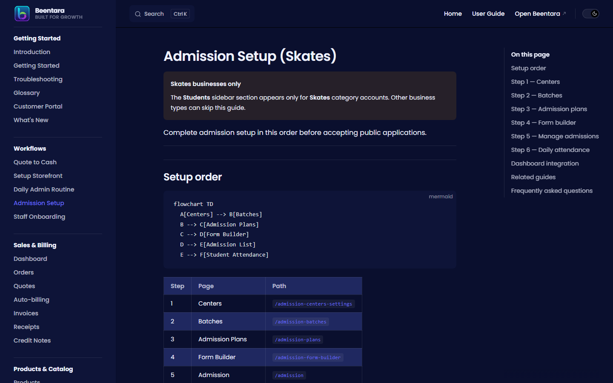Jump to Setup order section
This screenshot has height=383, width=613.
tap(528, 68)
